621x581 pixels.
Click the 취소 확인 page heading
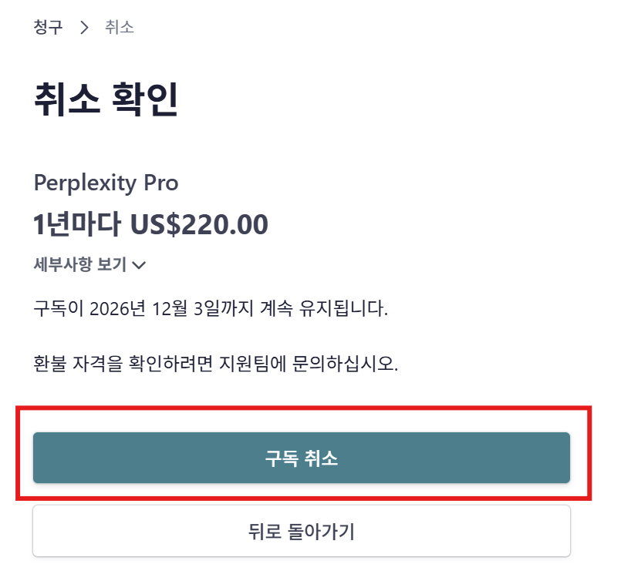point(106,99)
